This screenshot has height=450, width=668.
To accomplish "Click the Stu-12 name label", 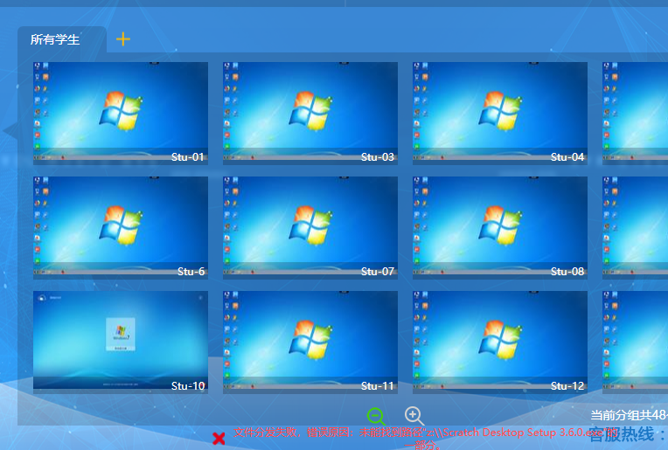I will click(567, 385).
